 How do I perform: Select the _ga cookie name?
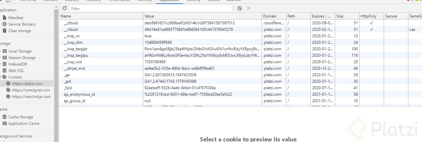[67, 75]
